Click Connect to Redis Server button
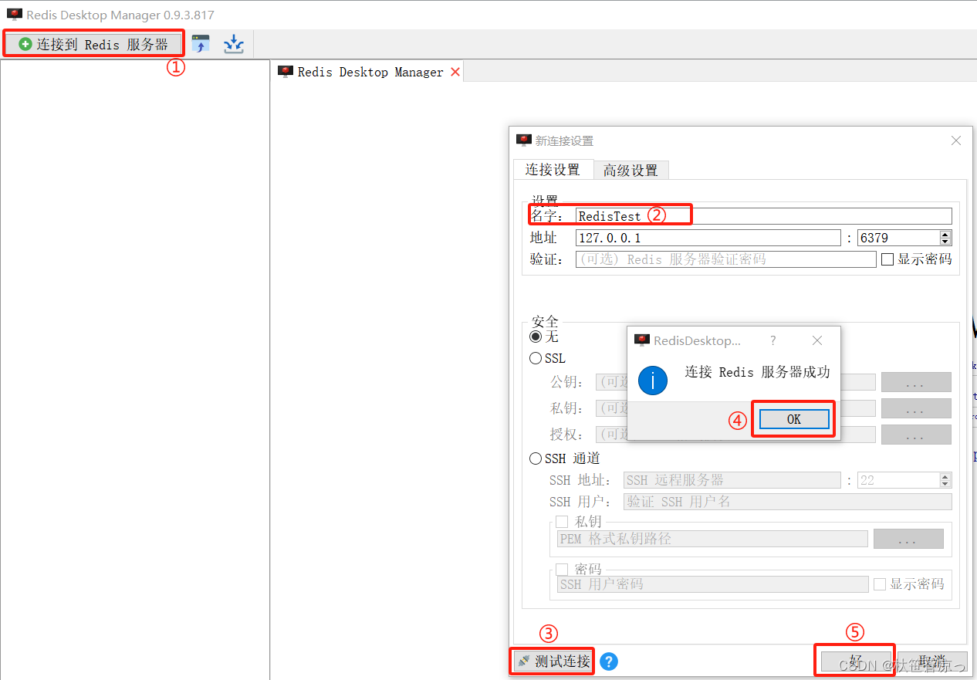The width and height of the screenshot is (977, 680). click(93, 44)
